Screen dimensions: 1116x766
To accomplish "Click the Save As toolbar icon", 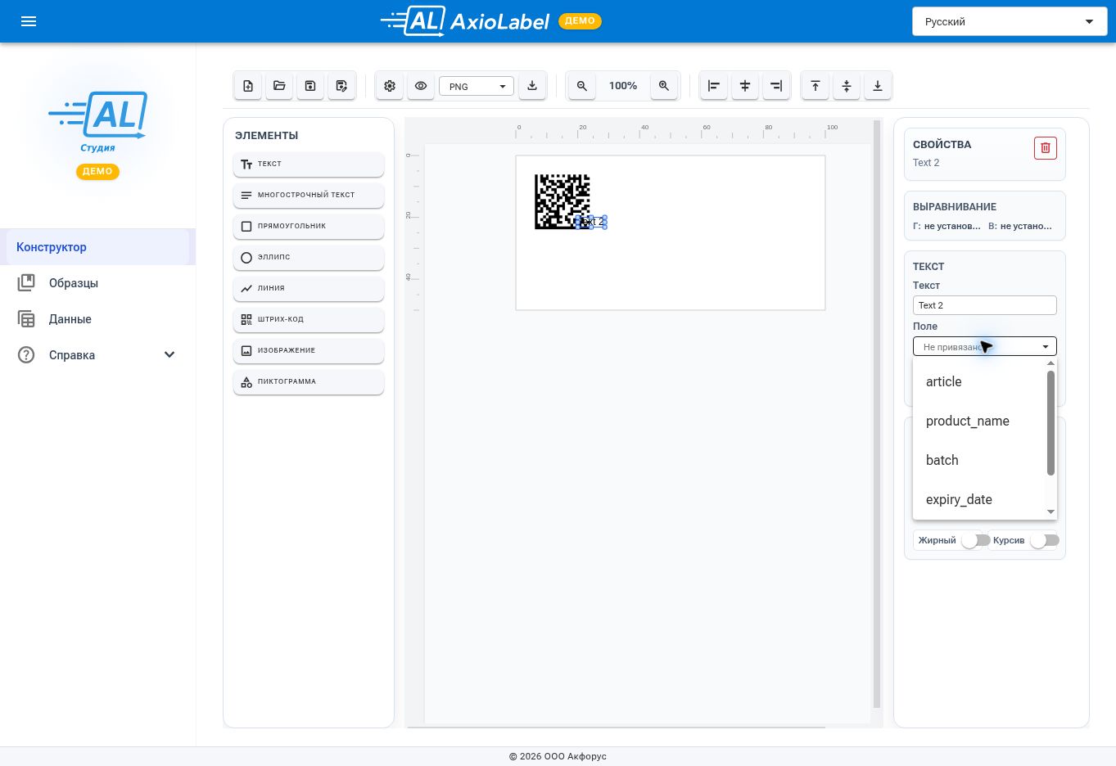I will (x=341, y=86).
